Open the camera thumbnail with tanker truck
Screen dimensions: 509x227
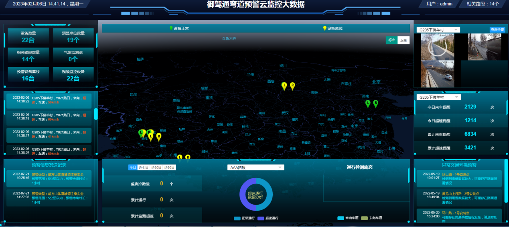[x=484, y=47]
